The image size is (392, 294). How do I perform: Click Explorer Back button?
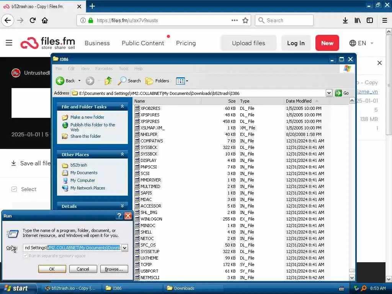click(x=65, y=81)
